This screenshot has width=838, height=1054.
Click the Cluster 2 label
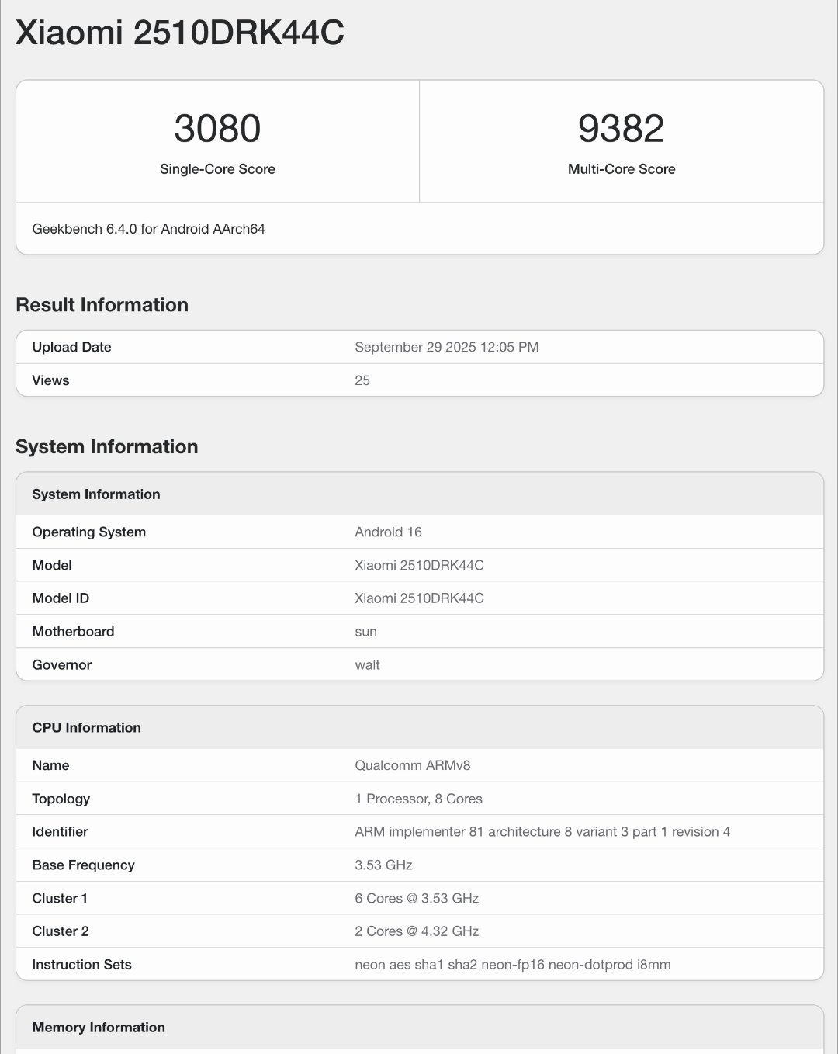[x=61, y=931]
